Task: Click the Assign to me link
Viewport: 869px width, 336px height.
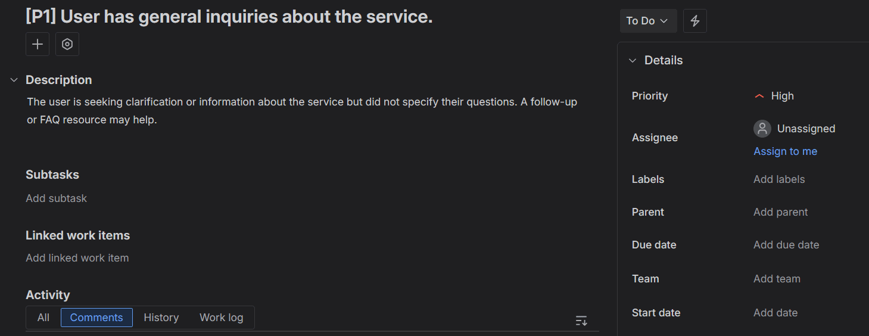Action: tap(785, 151)
